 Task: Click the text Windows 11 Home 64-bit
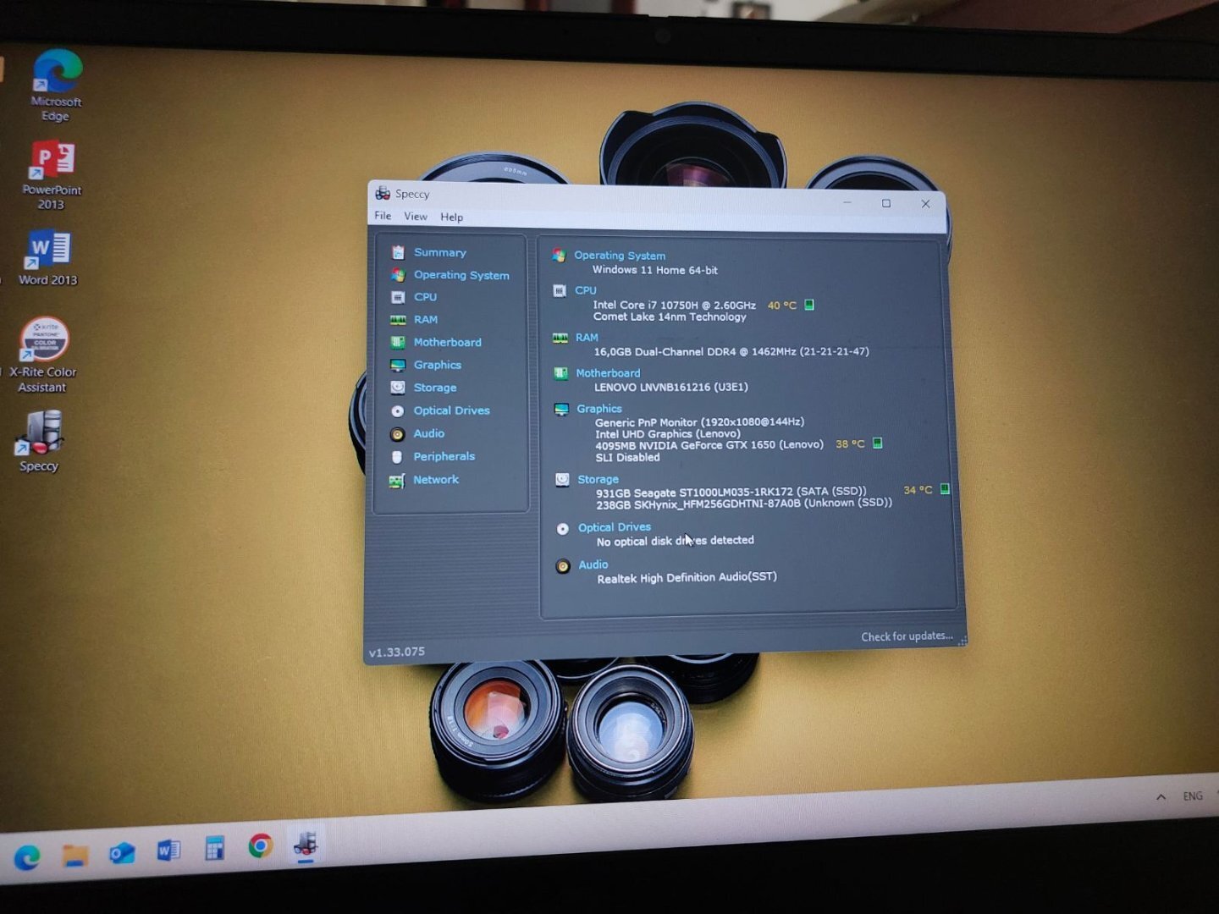point(654,270)
